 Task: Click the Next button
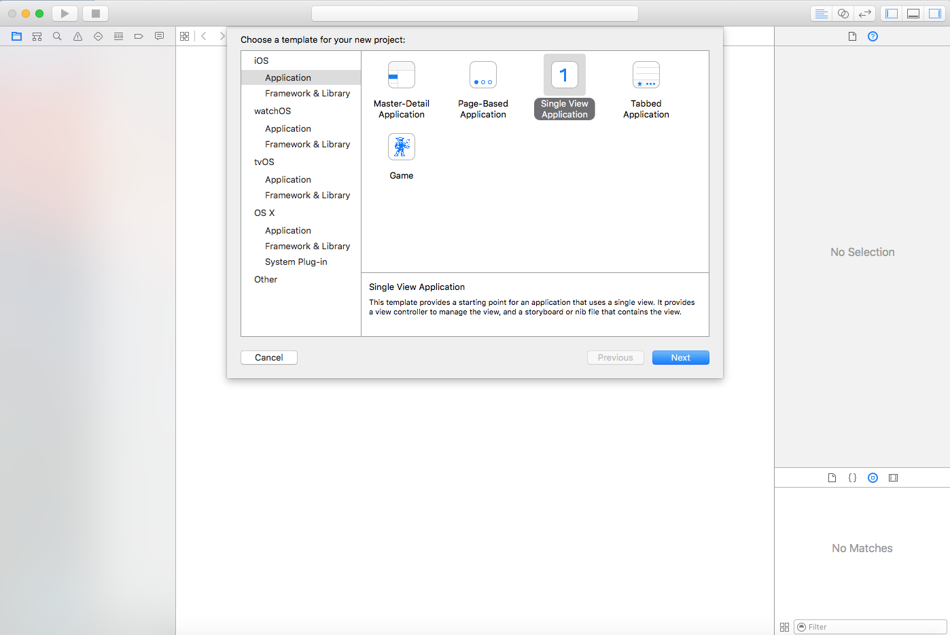click(681, 357)
